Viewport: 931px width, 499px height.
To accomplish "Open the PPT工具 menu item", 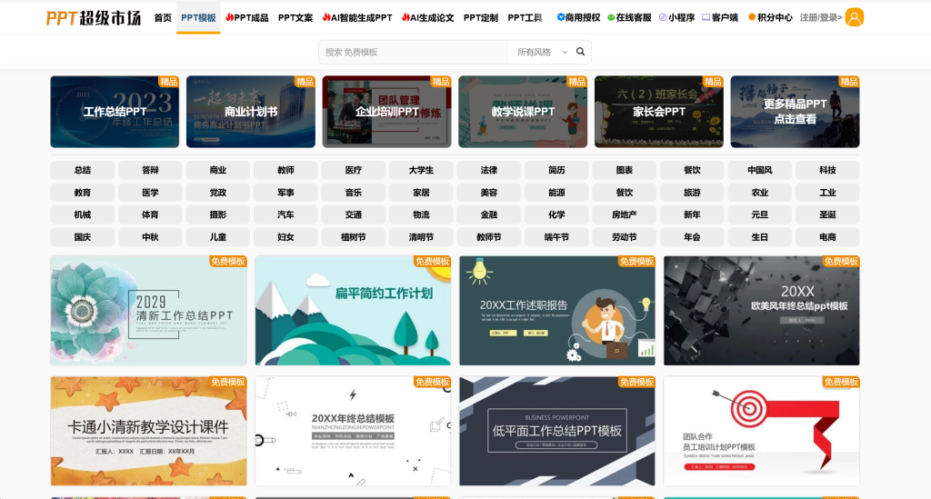I will [525, 18].
